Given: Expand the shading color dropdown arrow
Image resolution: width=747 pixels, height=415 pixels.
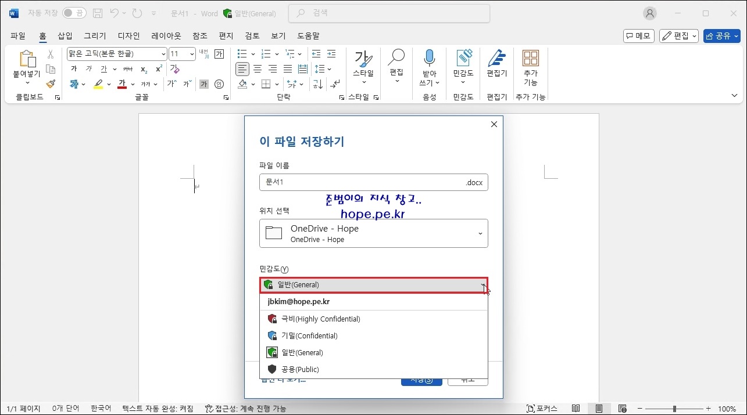Looking at the screenshot, I should tap(253, 84).
